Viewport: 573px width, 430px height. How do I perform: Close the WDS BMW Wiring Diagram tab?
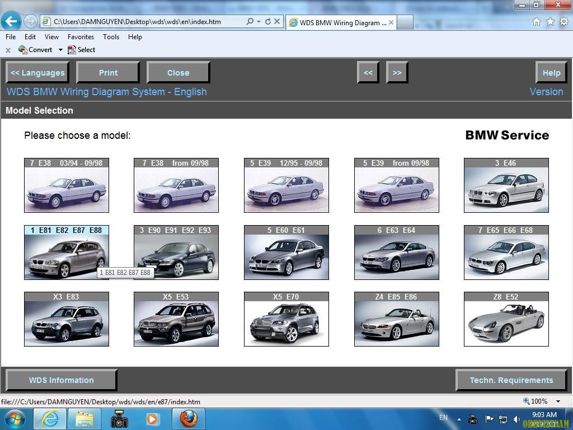[x=391, y=22]
